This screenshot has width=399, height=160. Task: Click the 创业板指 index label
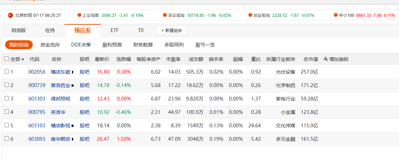(x=262, y=15)
